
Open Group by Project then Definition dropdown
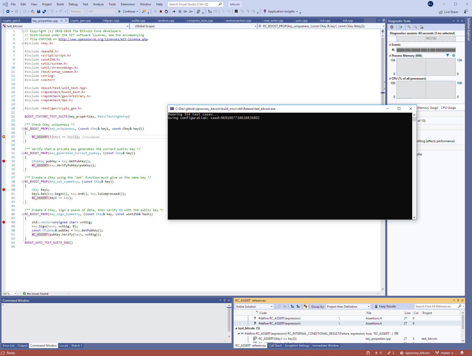pyautogui.click(x=348, y=306)
